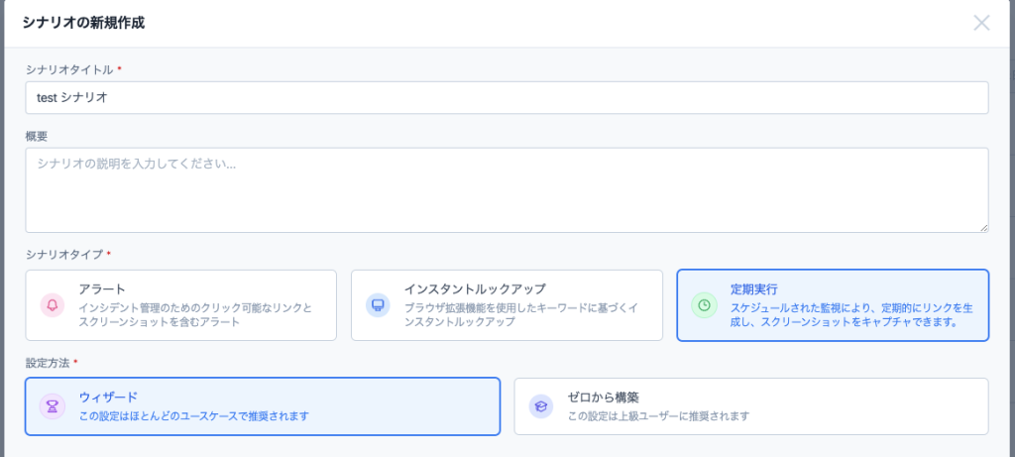Choose the インスタントルックアップ scenario type title
Viewport: 1015px width, 457px height.
tap(475, 288)
